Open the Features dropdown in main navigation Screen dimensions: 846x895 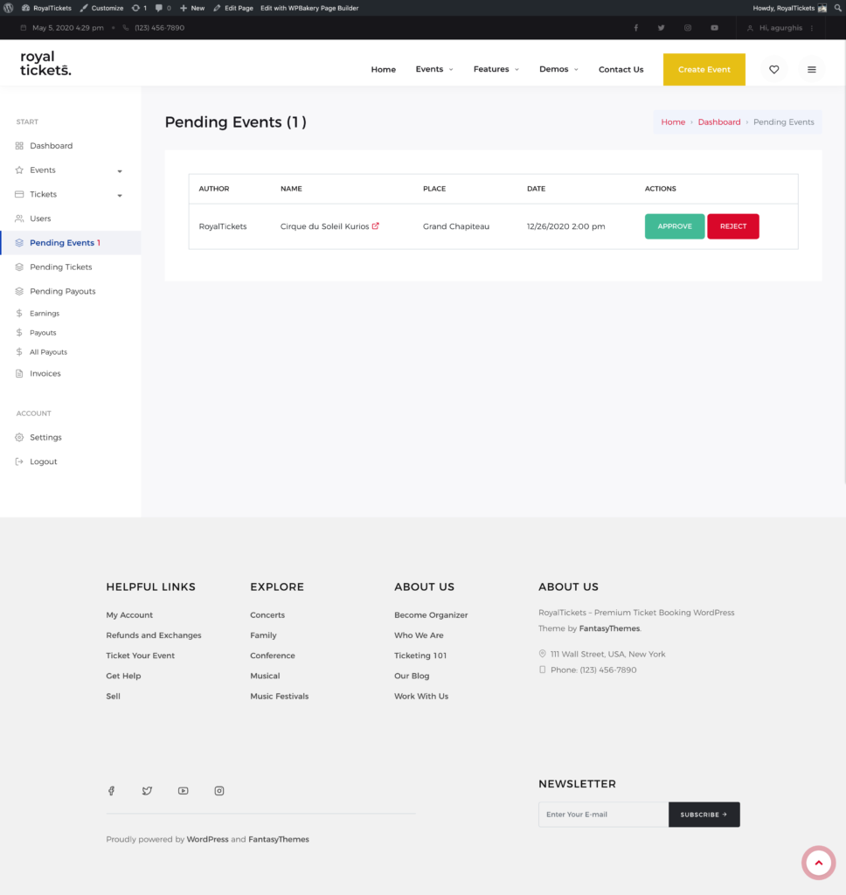496,69
